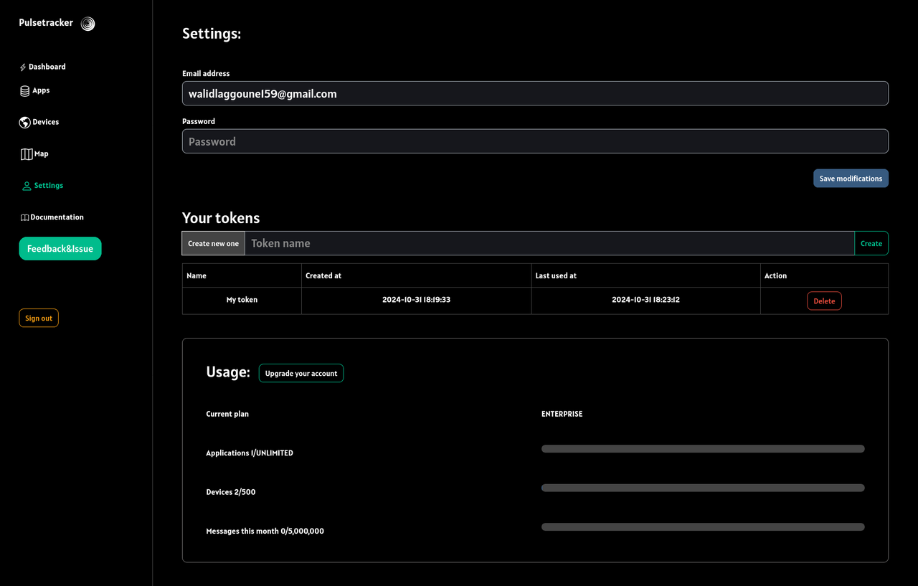
Task: Navigate to the Settings section
Action: (x=49, y=185)
